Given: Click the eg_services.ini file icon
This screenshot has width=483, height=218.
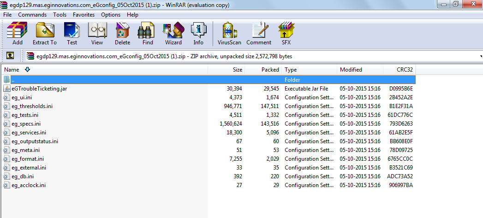Looking at the screenshot, I should click(6, 133).
